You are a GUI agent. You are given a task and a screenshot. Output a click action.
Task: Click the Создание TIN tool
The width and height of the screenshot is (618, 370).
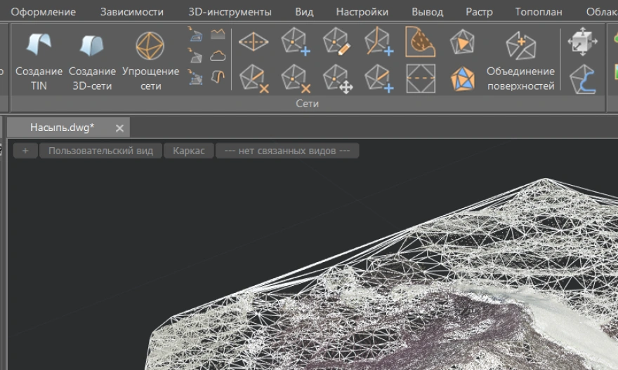[39, 60]
